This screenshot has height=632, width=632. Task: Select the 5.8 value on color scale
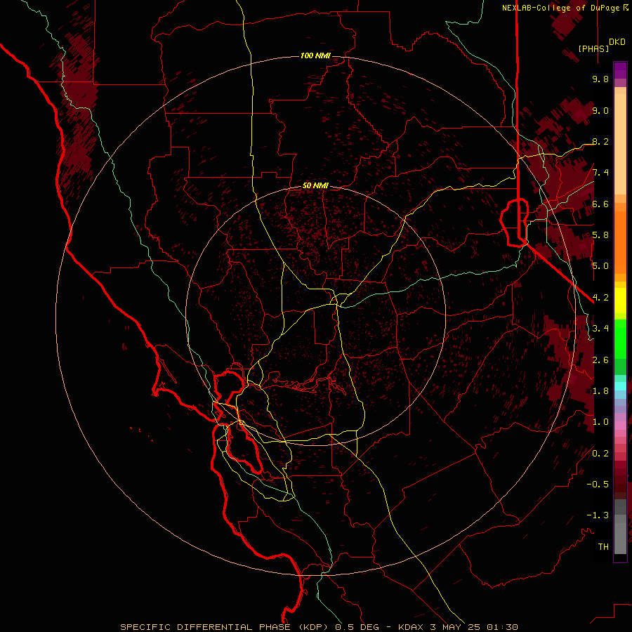pyautogui.click(x=600, y=235)
